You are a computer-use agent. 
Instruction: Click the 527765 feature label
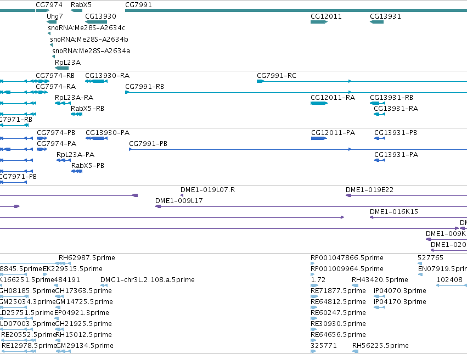point(430,258)
